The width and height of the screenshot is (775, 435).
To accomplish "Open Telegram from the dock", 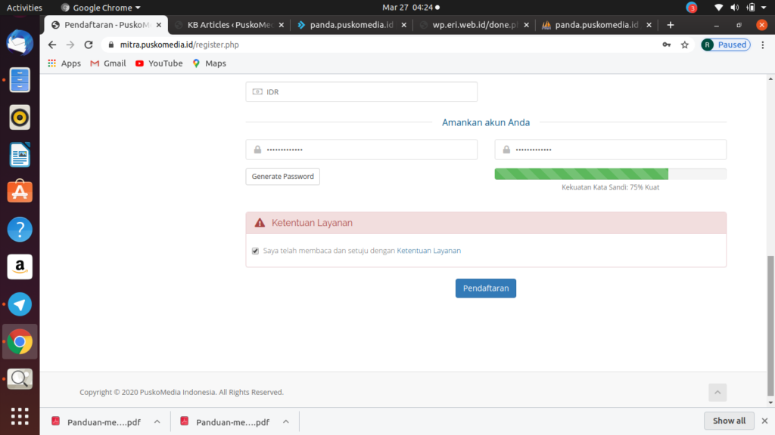I will pos(20,304).
